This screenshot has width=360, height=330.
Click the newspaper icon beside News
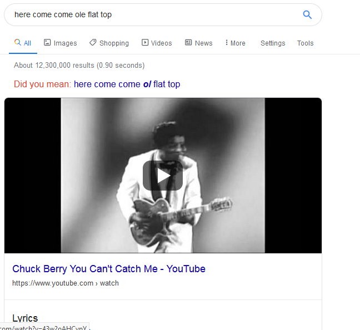click(188, 43)
